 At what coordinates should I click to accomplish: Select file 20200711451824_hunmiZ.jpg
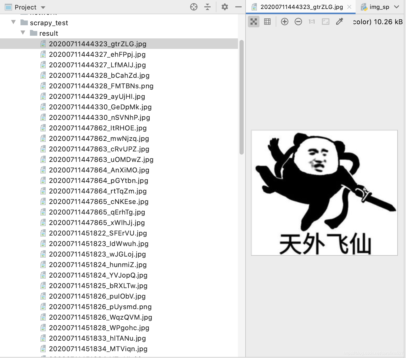98,264
